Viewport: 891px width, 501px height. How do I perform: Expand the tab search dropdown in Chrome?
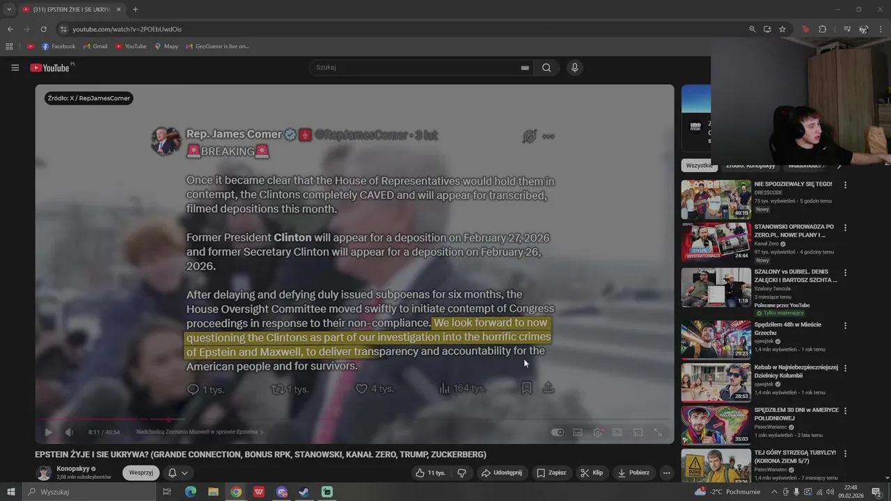(x=9, y=9)
